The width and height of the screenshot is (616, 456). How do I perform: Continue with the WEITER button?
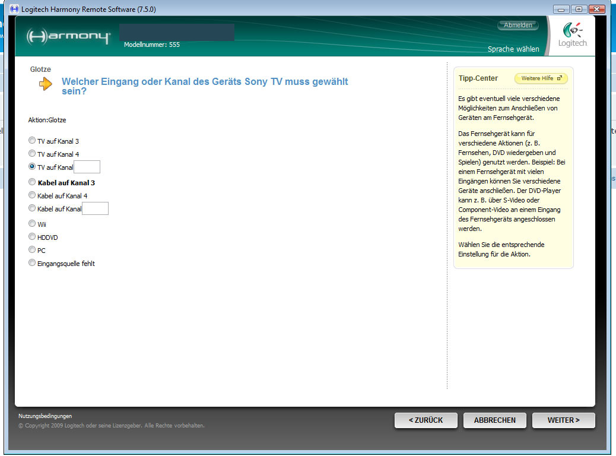coord(563,420)
